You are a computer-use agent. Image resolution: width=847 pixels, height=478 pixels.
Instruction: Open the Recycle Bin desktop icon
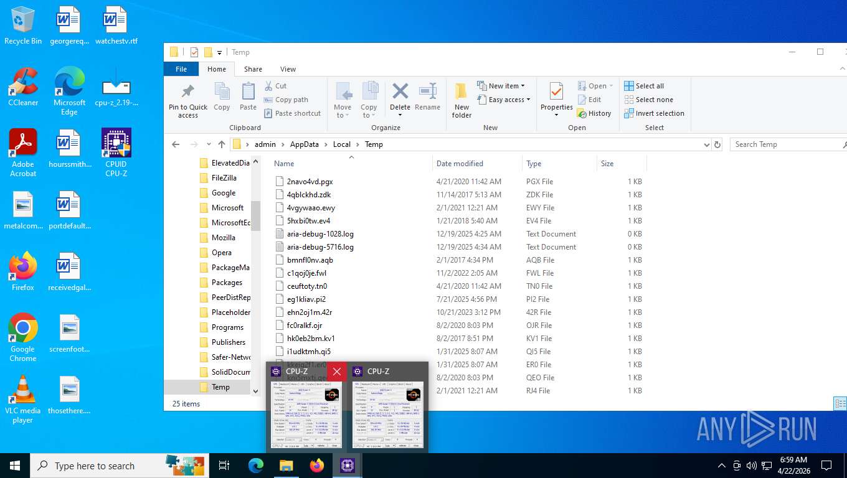point(23,26)
